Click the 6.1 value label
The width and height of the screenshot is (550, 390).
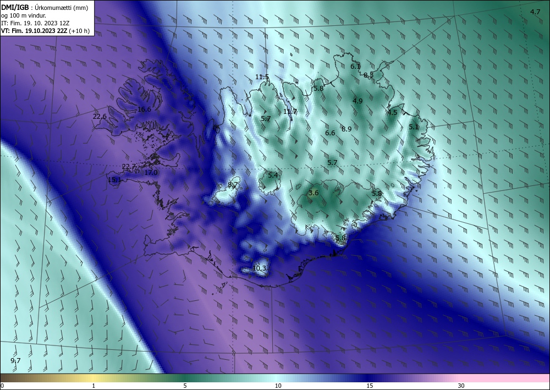click(x=355, y=66)
